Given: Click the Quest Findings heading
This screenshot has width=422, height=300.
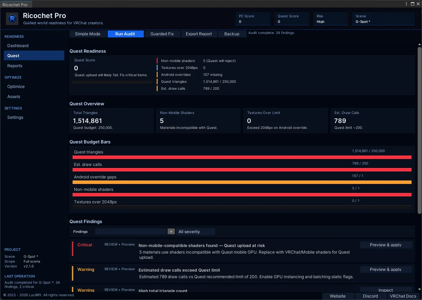Looking at the screenshot, I should coord(86,222).
